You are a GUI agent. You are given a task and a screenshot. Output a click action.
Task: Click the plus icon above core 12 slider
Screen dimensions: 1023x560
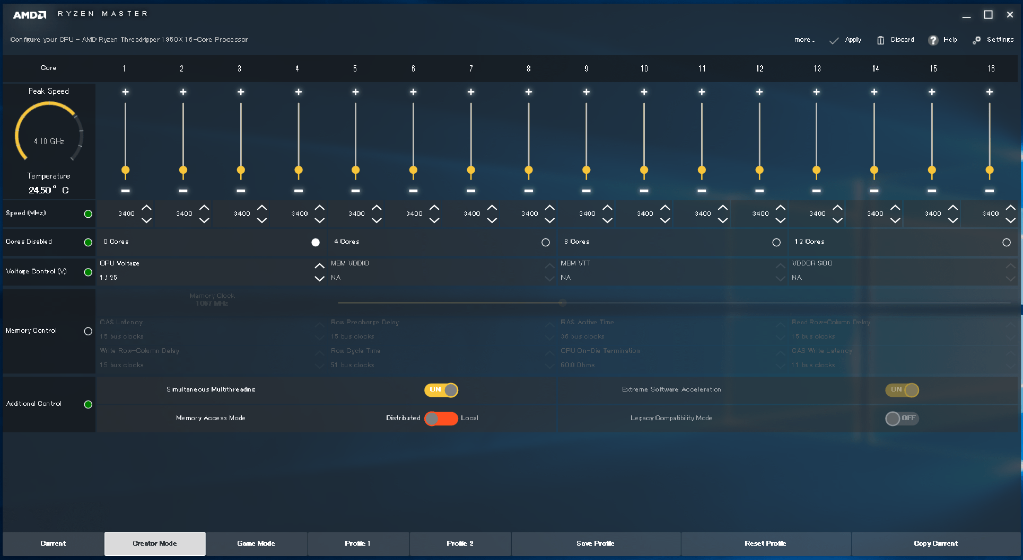759,92
